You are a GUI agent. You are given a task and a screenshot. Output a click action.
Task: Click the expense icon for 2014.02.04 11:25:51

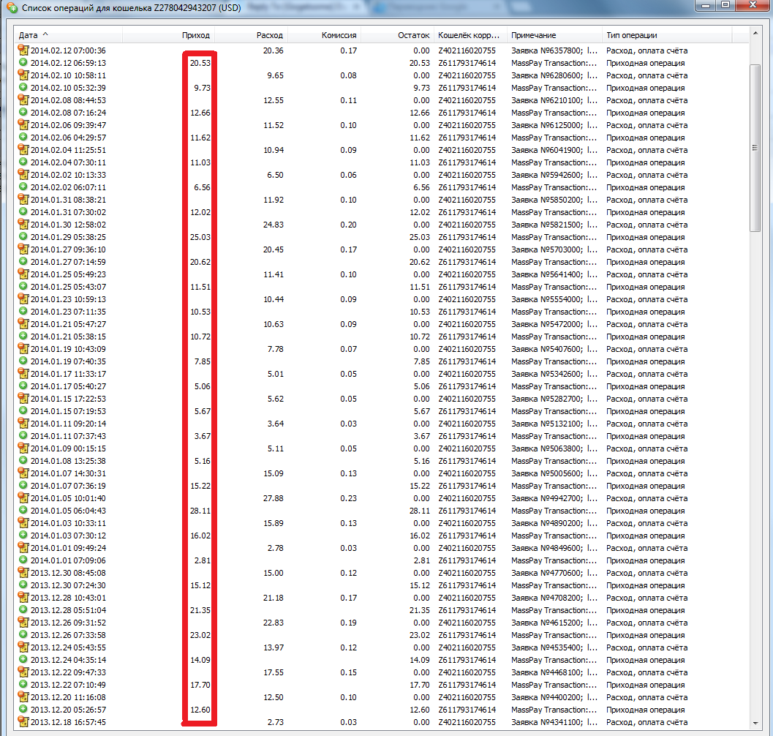point(23,149)
